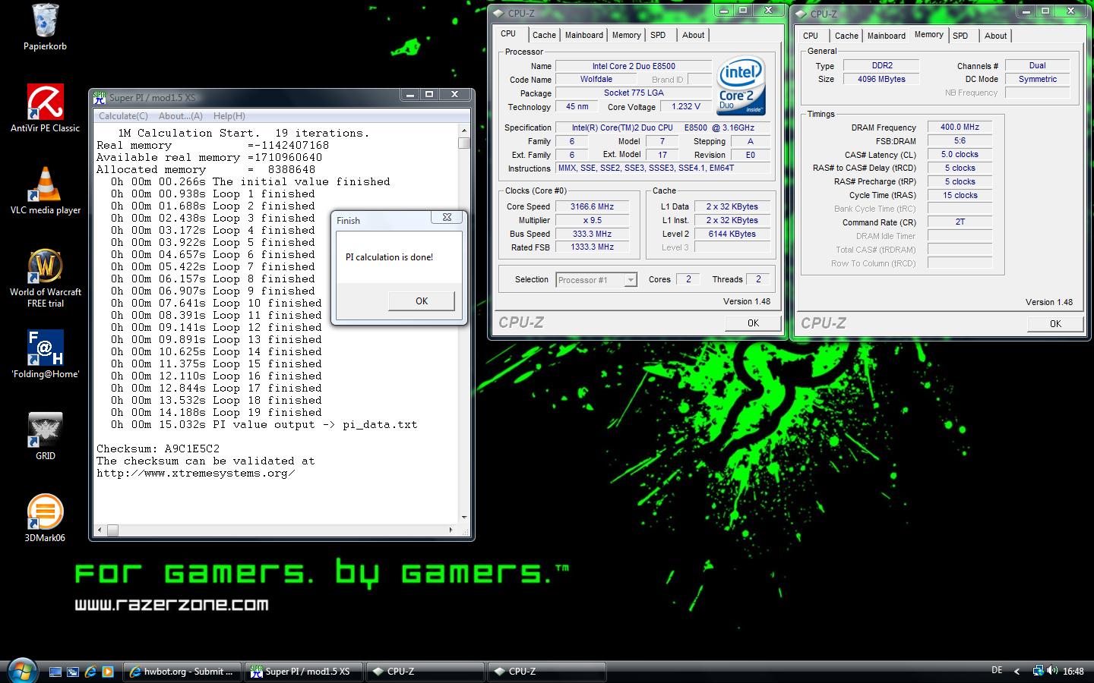This screenshot has width=1094, height=683.
Task: Switch to Cache tab in CPU-Z CPU window
Action: point(543,35)
